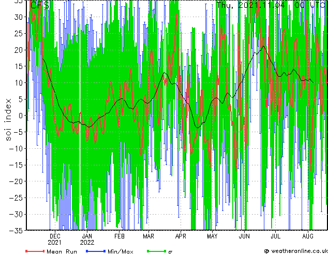Click the 'Min/Max' legend label
Image resolution: width=328 pixels, height=254 pixels.
pos(120,251)
